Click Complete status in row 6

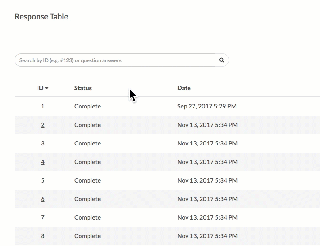[88, 199]
